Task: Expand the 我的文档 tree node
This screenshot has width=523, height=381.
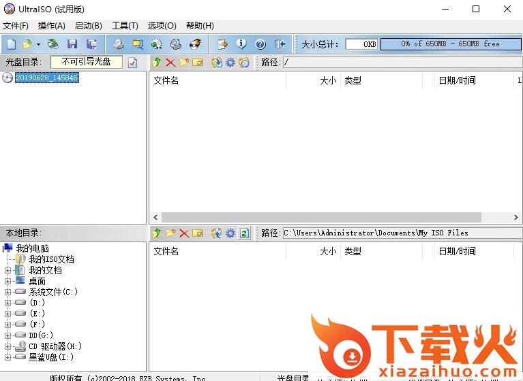Action: coord(8,271)
